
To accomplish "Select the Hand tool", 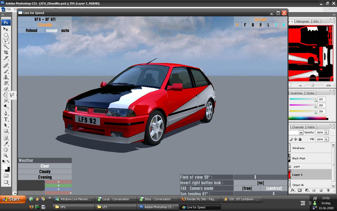I will (6, 150).
